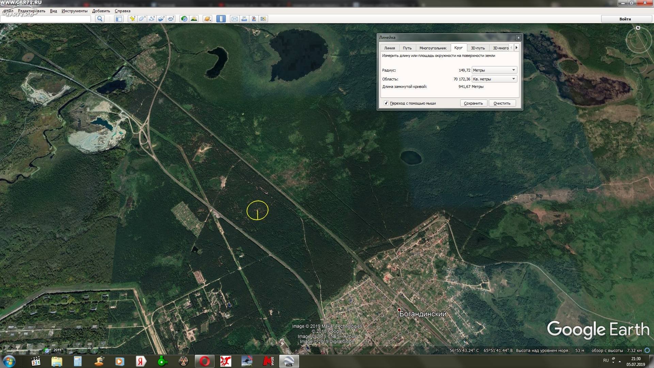This screenshot has width=654, height=368.
Task: Switch to the Многоугольник tab
Action: tap(433, 48)
